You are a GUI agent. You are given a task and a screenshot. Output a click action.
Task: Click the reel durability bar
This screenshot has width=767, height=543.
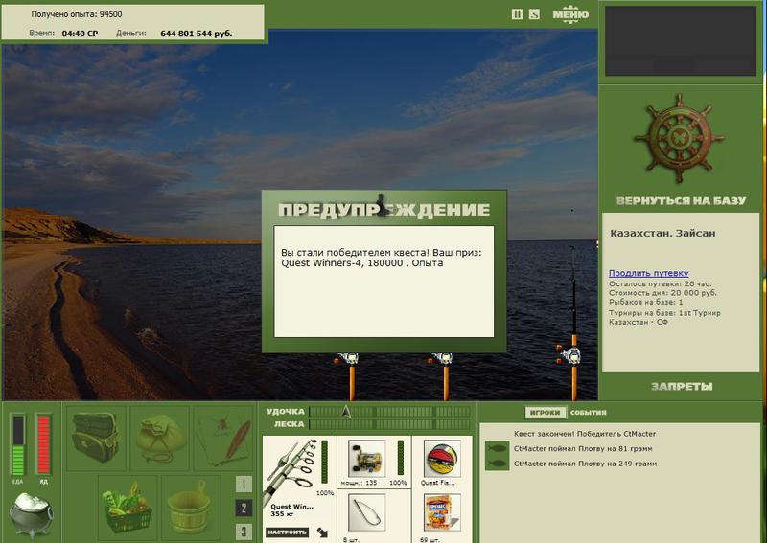[x=401, y=458]
